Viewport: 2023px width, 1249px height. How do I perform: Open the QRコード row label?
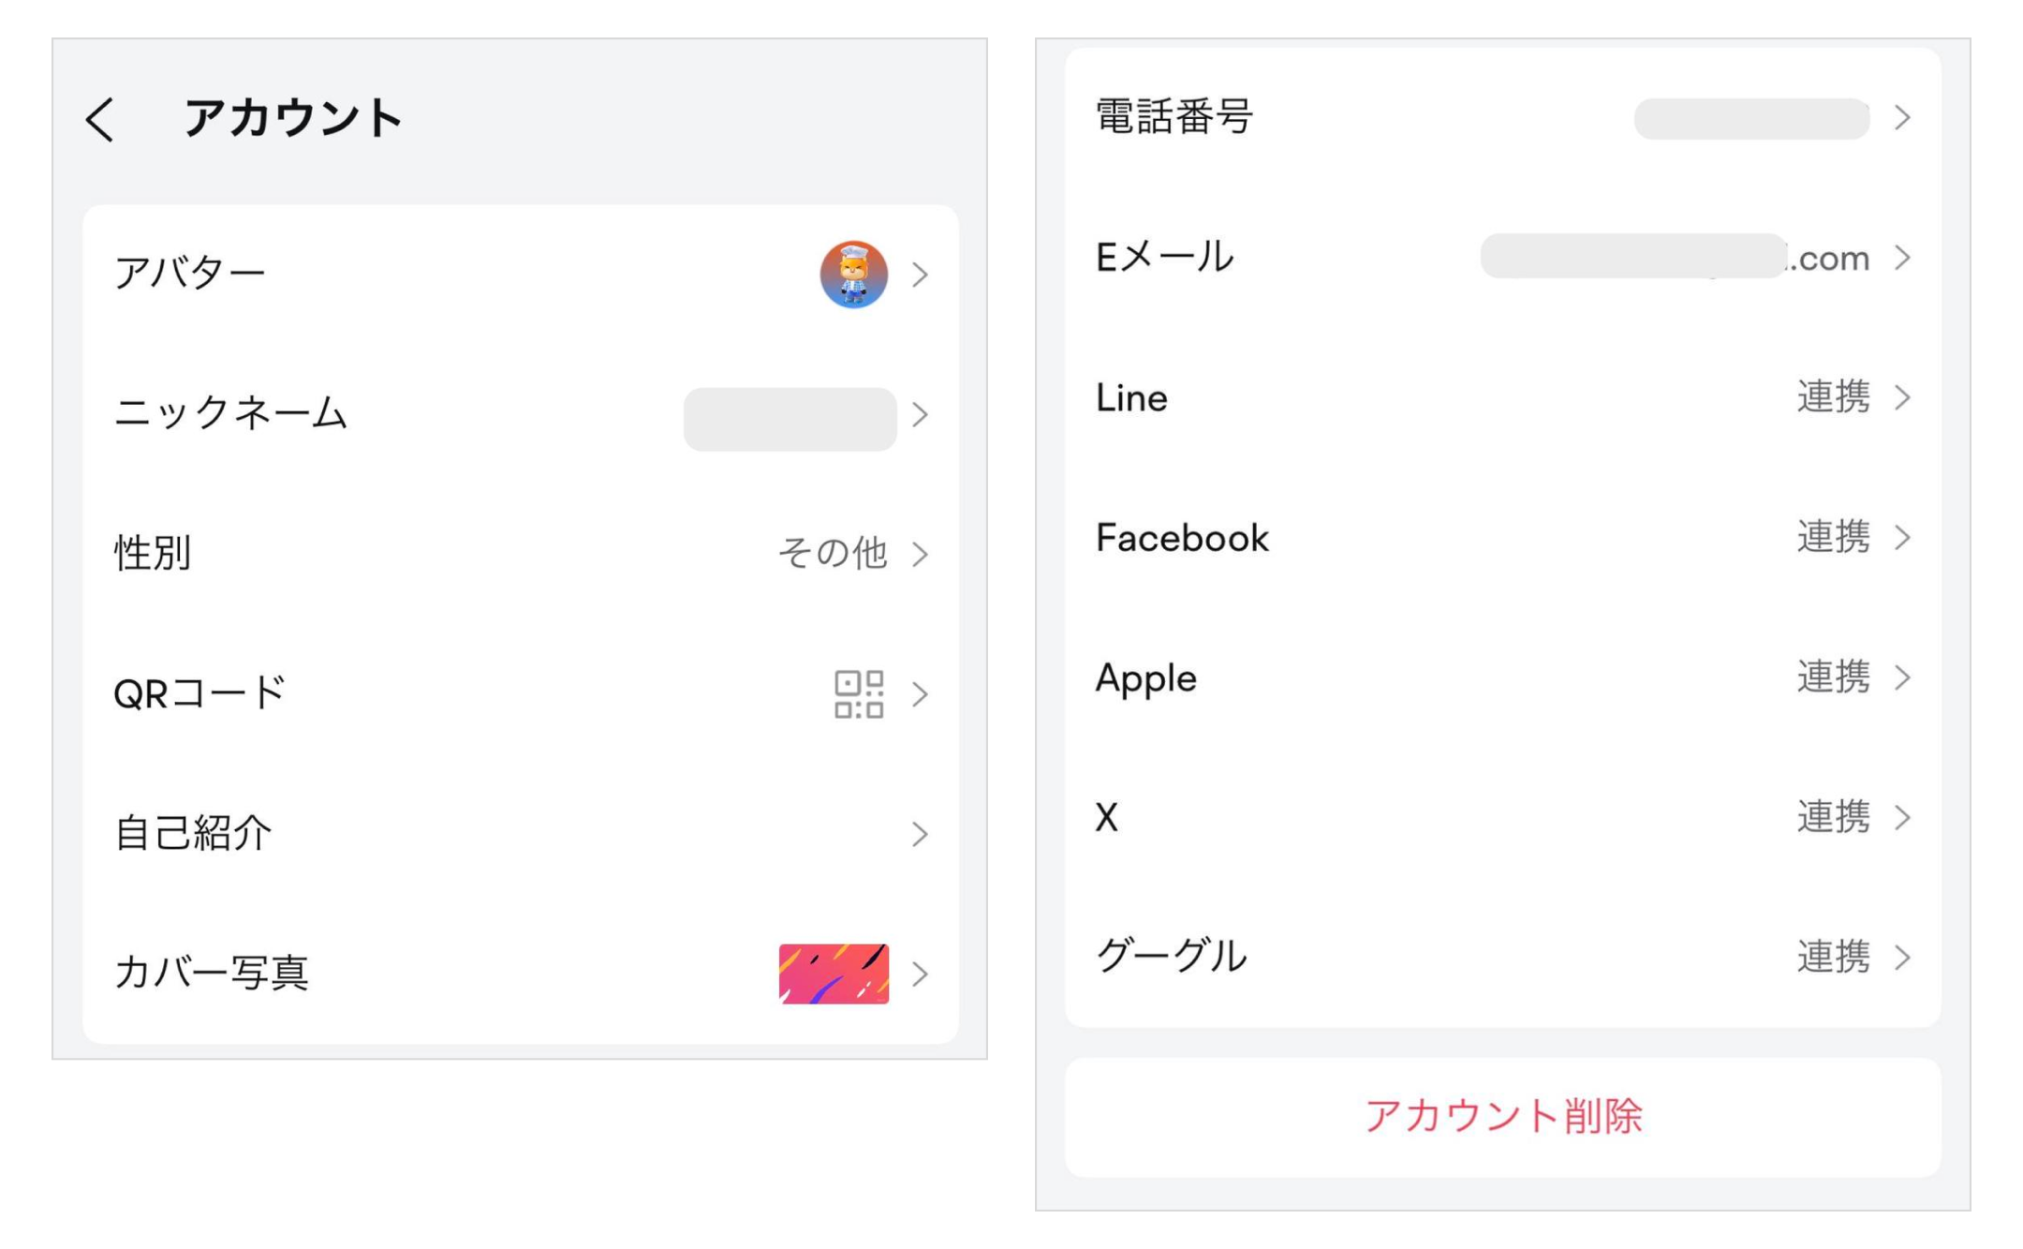(x=199, y=694)
